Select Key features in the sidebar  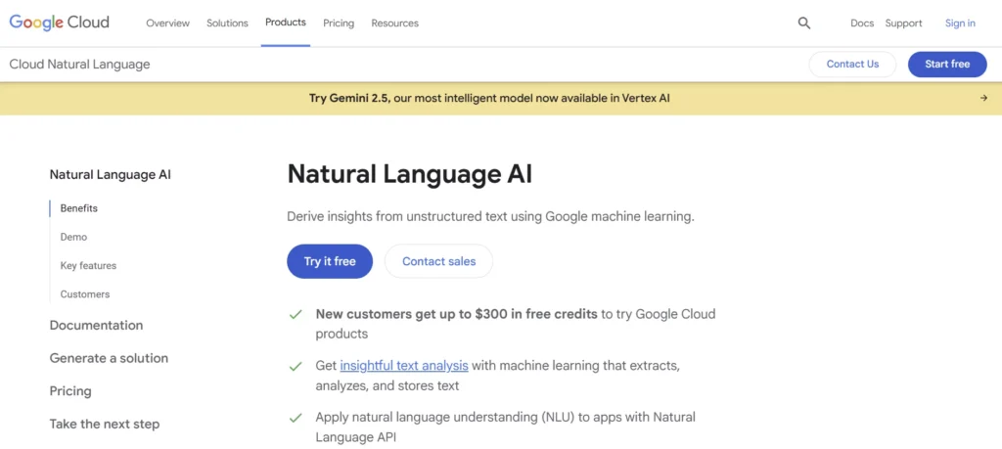tap(88, 265)
